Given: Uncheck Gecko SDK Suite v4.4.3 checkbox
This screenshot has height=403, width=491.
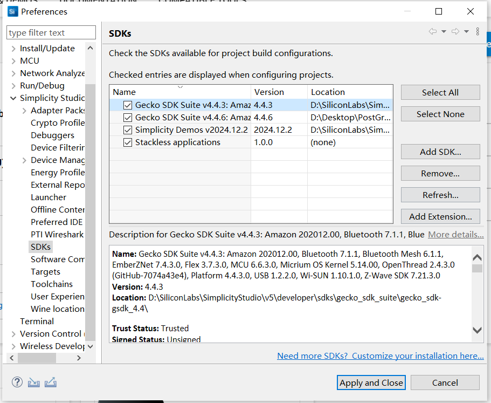Looking at the screenshot, I should tap(127, 105).
